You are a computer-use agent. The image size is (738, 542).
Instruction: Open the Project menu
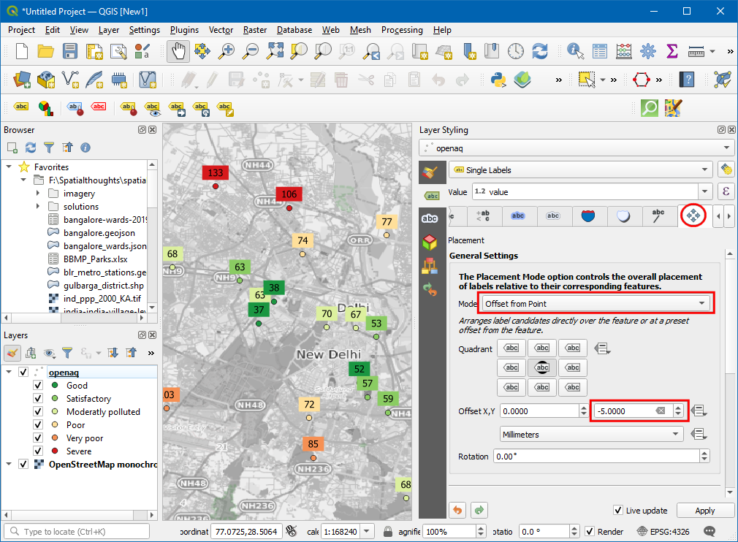coord(22,30)
